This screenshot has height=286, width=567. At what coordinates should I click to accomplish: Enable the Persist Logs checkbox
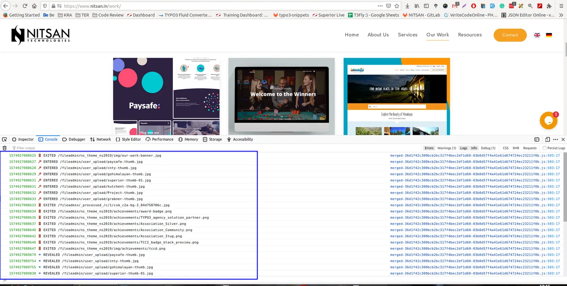(544, 148)
